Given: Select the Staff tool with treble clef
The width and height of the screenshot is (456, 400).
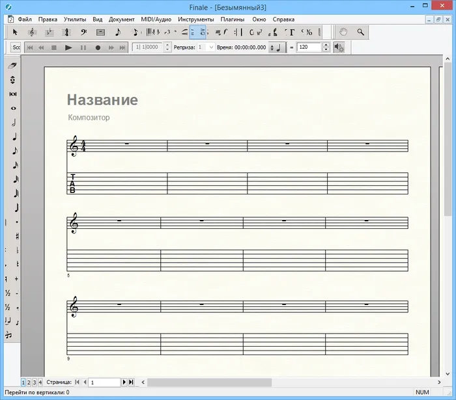Looking at the screenshot, I should 32,33.
